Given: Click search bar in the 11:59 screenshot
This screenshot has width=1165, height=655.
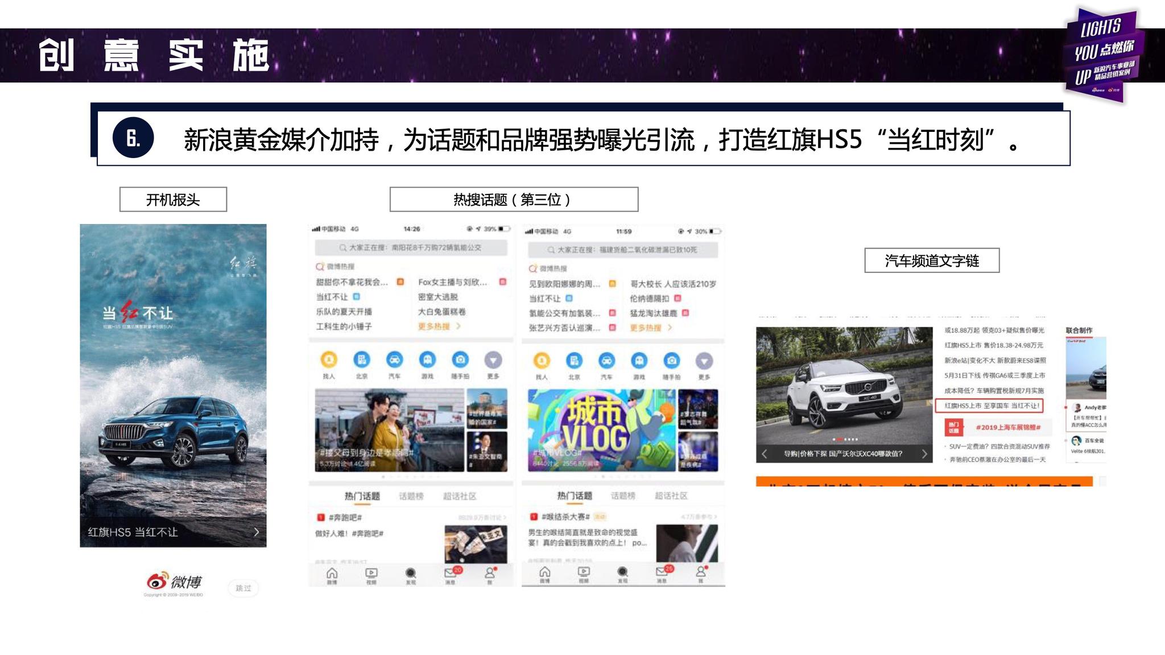Looking at the screenshot, I should pos(622,250).
